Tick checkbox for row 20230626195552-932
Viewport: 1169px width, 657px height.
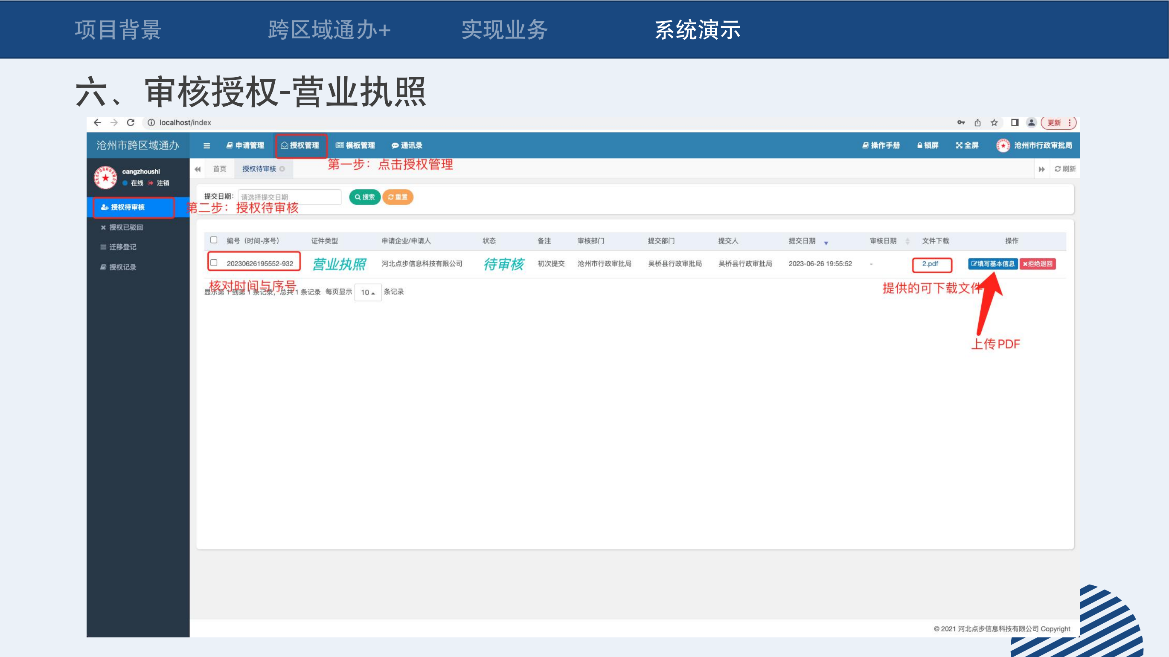[214, 263]
